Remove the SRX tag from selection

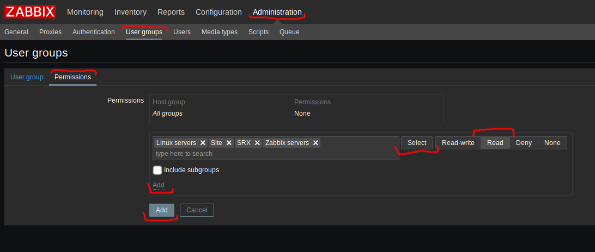click(257, 143)
